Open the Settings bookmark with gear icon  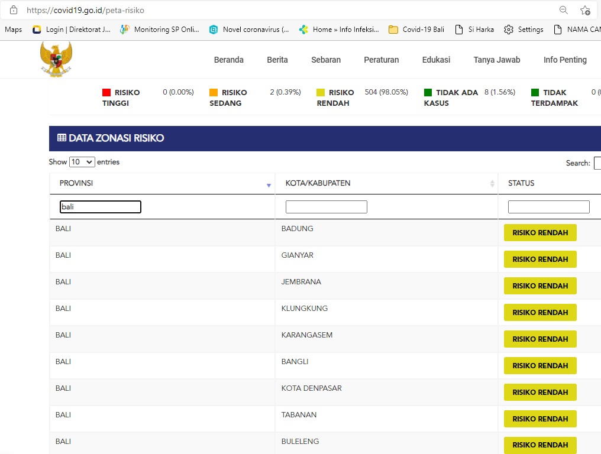click(524, 30)
